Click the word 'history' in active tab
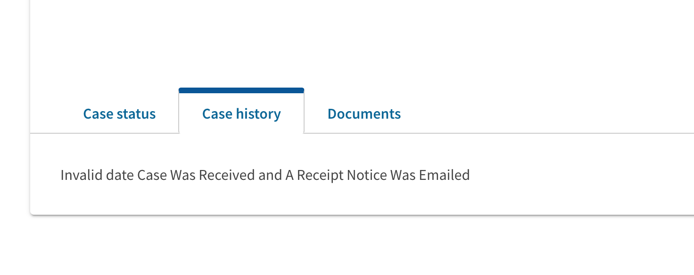The width and height of the screenshot is (694, 275). (x=258, y=114)
